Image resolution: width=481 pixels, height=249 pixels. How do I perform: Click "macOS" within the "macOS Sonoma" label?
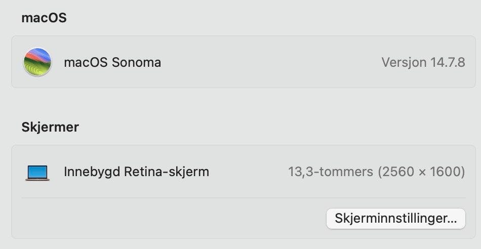pos(86,63)
